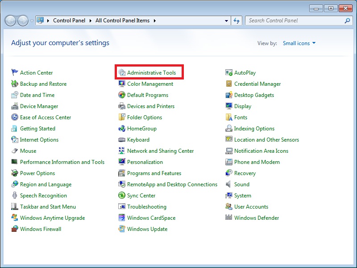Open the Network and Sharing Center icon

pyautogui.click(x=122, y=151)
